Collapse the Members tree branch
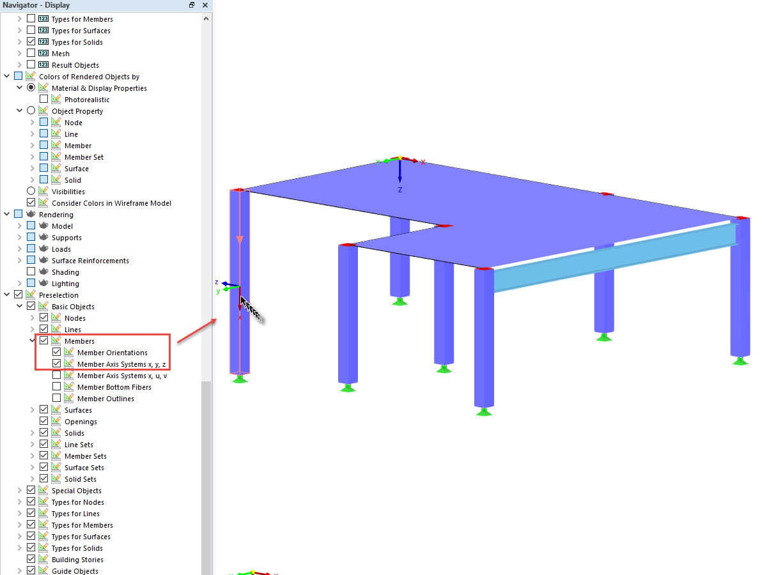Screen dimensions: 767x575 [33, 341]
